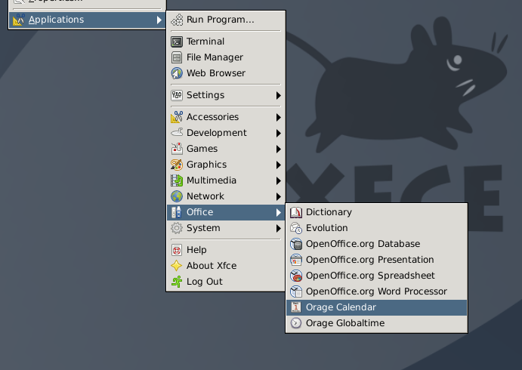Launch Evolution from Office submenu
Image resolution: width=522 pixels, height=370 pixels.
click(376, 228)
